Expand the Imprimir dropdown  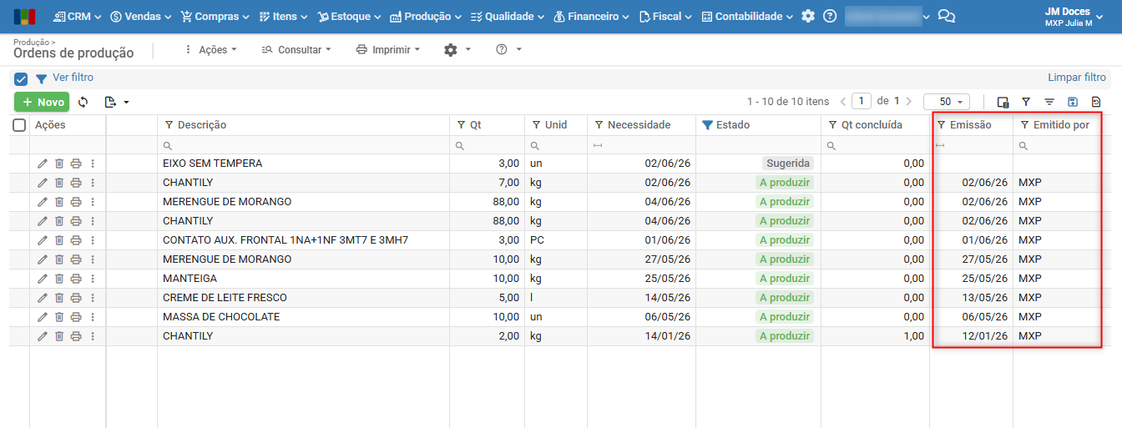point(388,50)
